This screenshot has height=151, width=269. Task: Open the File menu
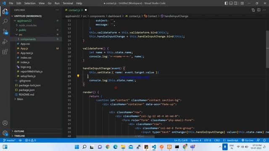tap(11, 3)
